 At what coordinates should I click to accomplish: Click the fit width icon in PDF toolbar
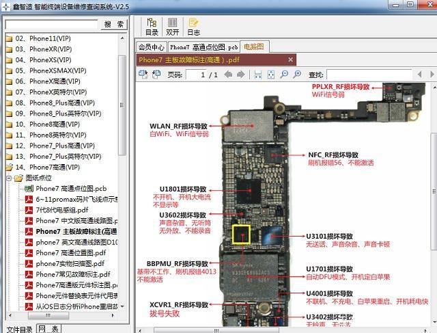click(x=258, y=75)
